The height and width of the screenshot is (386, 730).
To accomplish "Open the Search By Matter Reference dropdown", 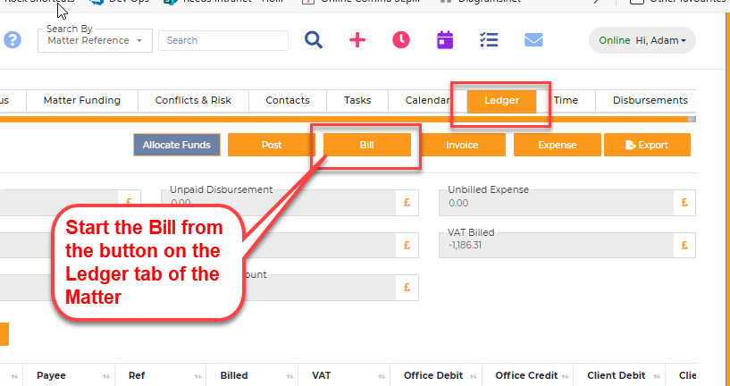I will click(x=95, y=40).
